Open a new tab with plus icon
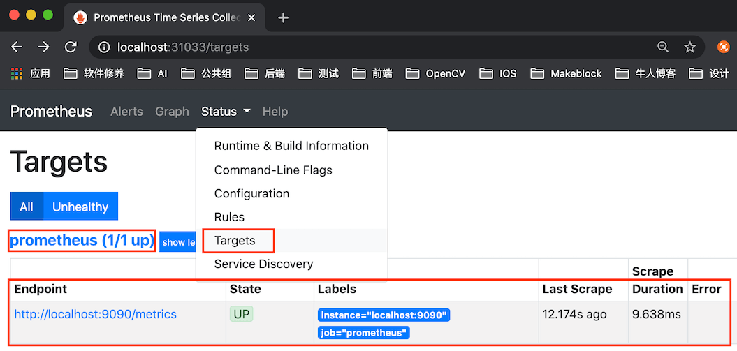The height and width of the screenshot is (351, 737). (283, 18)
